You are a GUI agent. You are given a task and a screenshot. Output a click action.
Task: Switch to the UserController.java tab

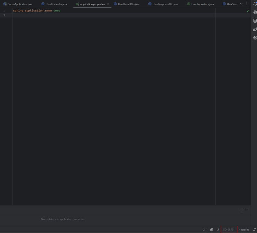point(54,4)
